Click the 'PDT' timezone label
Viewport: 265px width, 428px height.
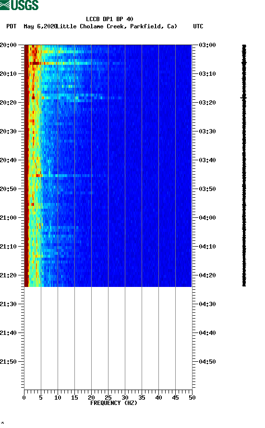click(x=12, y=26)
